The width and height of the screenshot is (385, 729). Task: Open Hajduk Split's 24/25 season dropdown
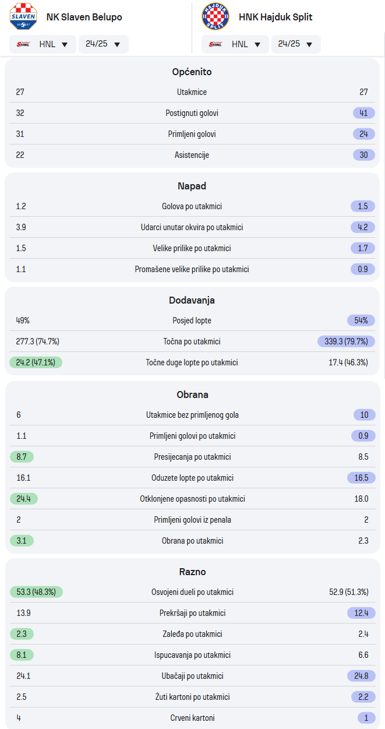pos(296,44)
